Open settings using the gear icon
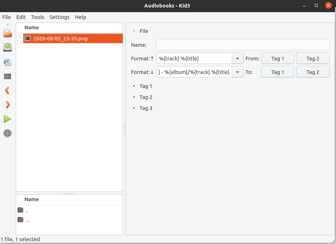Viewport: 336px width, 244px height. (7, 133)
